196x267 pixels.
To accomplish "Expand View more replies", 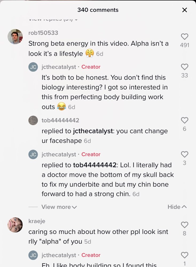I will point(59,207).
